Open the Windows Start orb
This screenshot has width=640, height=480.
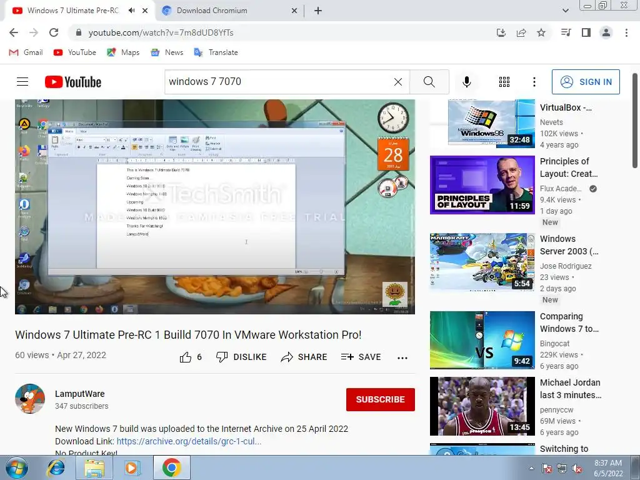coord(16,467)
